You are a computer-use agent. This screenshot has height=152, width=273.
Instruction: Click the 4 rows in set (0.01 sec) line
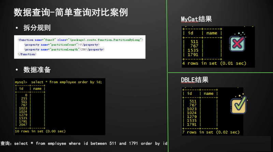(214, 63)
